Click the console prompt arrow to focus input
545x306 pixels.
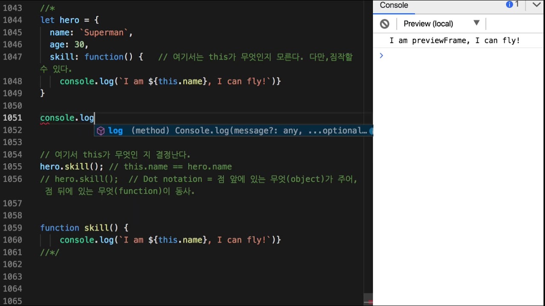pyautogui.click(x=381, y=55)
